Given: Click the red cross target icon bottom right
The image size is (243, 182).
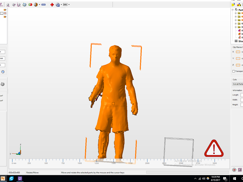Looking at the screenshot, I should (x=234, y=170).
